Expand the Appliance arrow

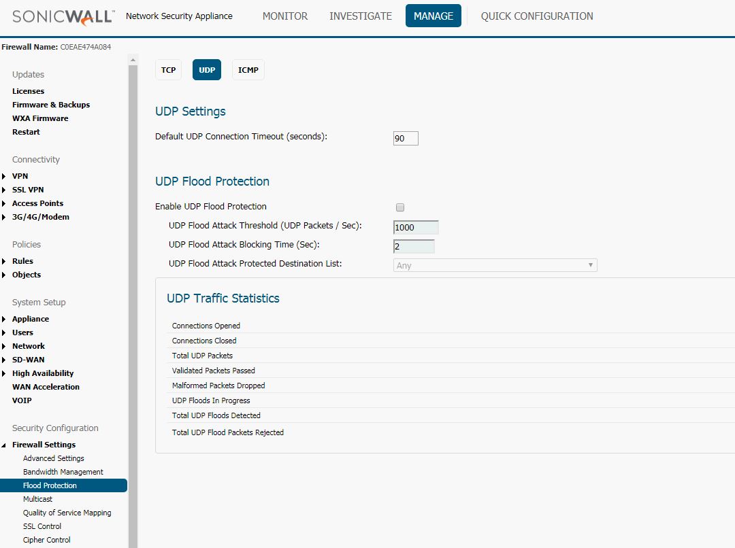point(4,319)
